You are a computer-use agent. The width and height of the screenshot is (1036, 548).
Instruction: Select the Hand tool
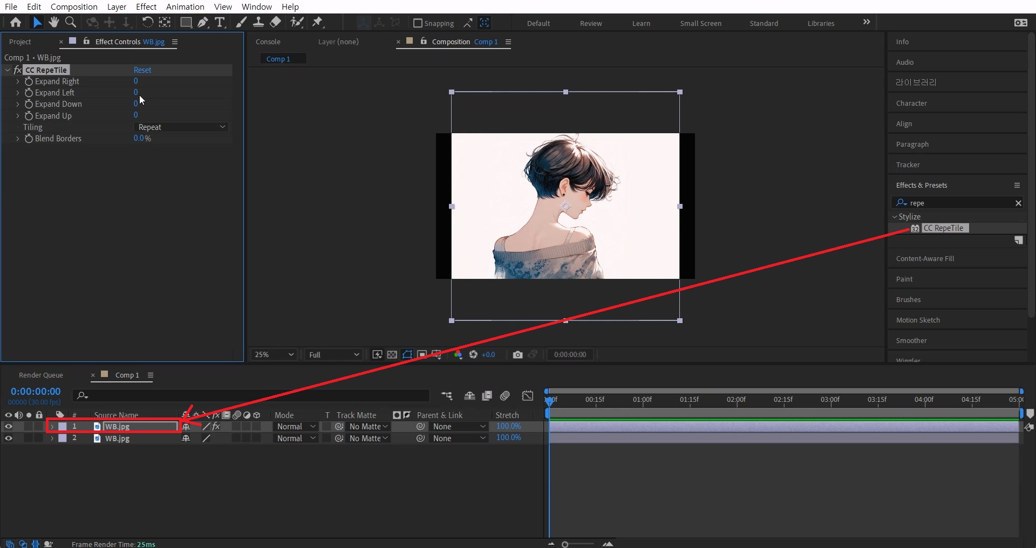click(53, 23)
